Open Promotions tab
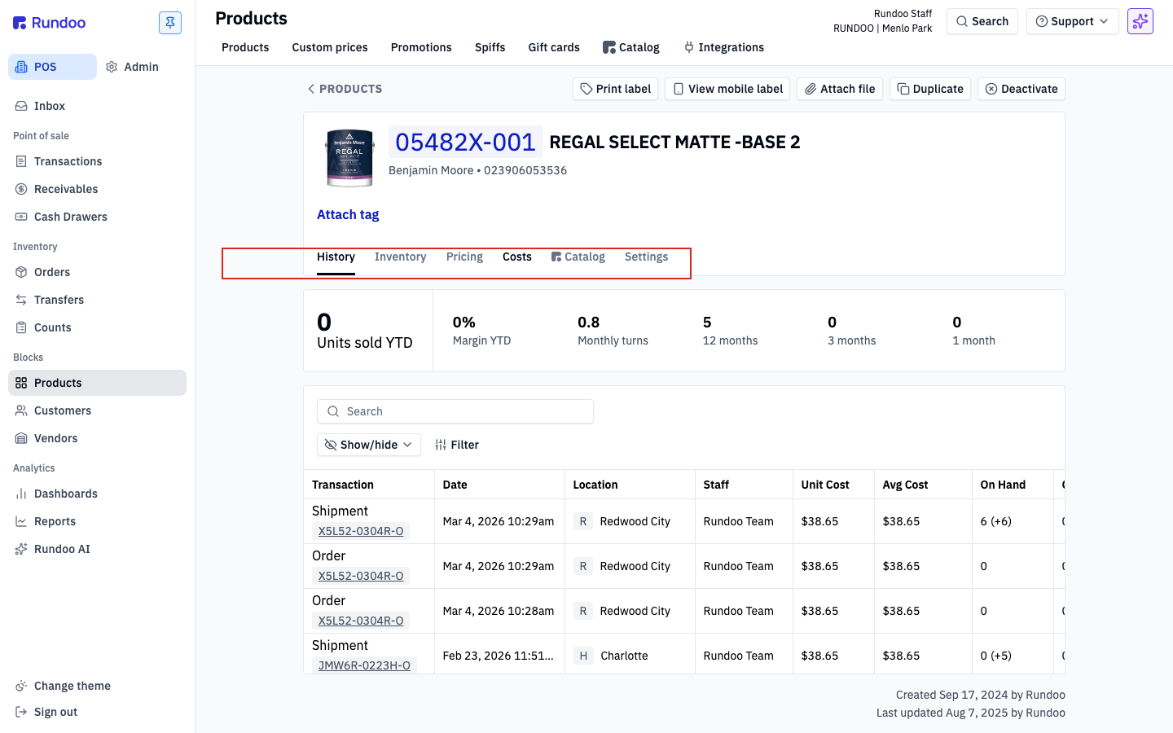Image resolution: width=1173 pixels, height=733 pixels. point(421,47)
